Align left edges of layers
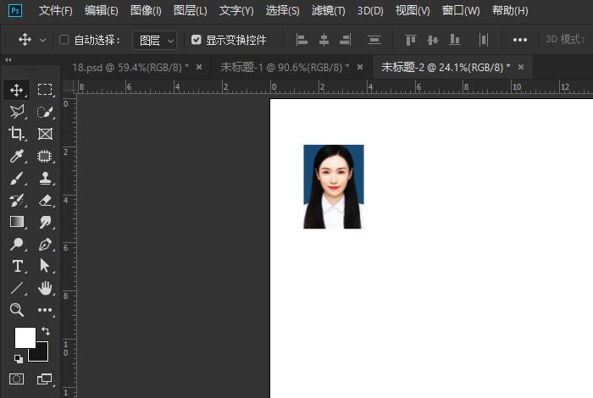 pos(302,40)
